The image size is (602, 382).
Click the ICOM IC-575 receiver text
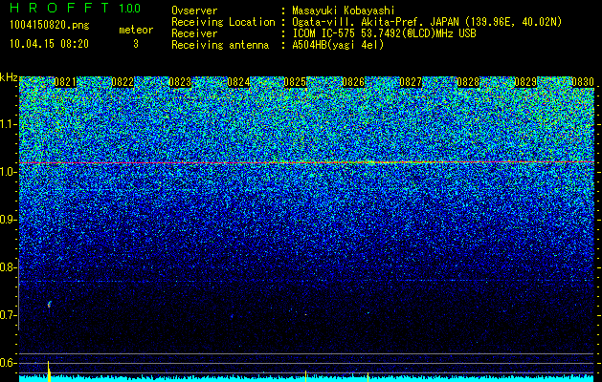[x=384, y=33]
